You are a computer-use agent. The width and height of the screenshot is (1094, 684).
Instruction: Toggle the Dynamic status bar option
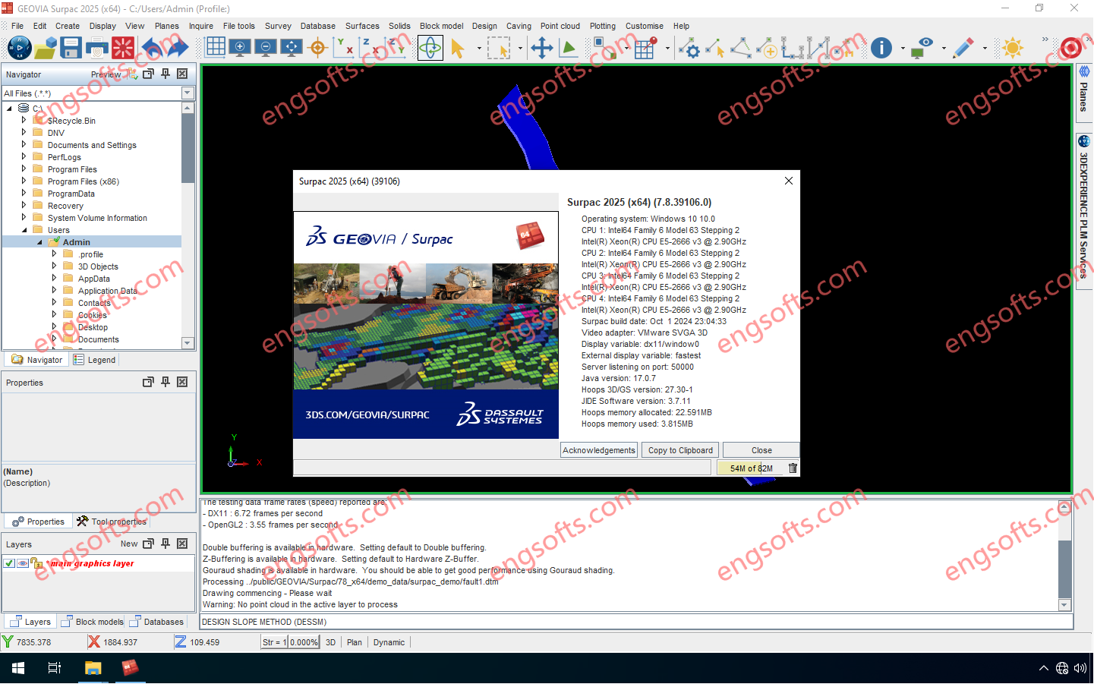(389, 642)
